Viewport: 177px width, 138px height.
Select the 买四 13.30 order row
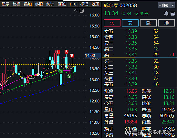pyautogui.click(x=139, y=79)
